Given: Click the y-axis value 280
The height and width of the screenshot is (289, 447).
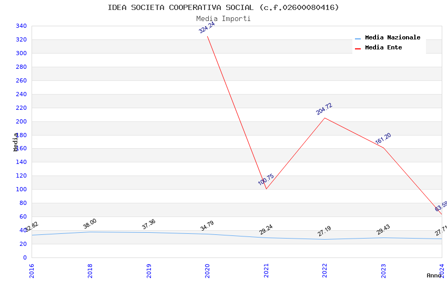Looking at the screenshot, I should point(22,67).
